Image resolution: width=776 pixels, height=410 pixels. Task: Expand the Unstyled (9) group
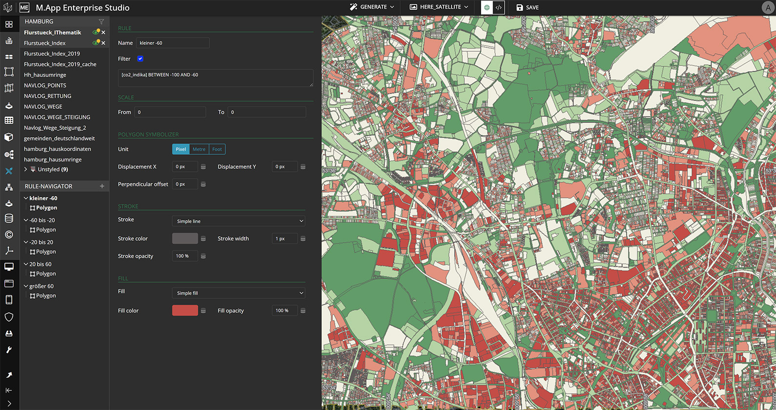26,169
